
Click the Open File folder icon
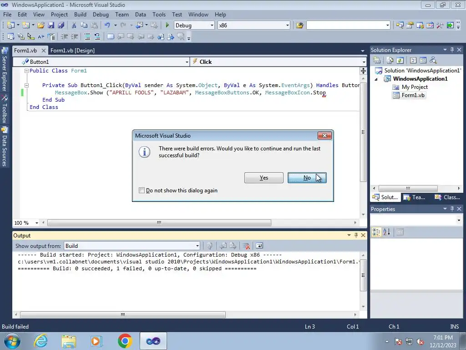(41, 26)
